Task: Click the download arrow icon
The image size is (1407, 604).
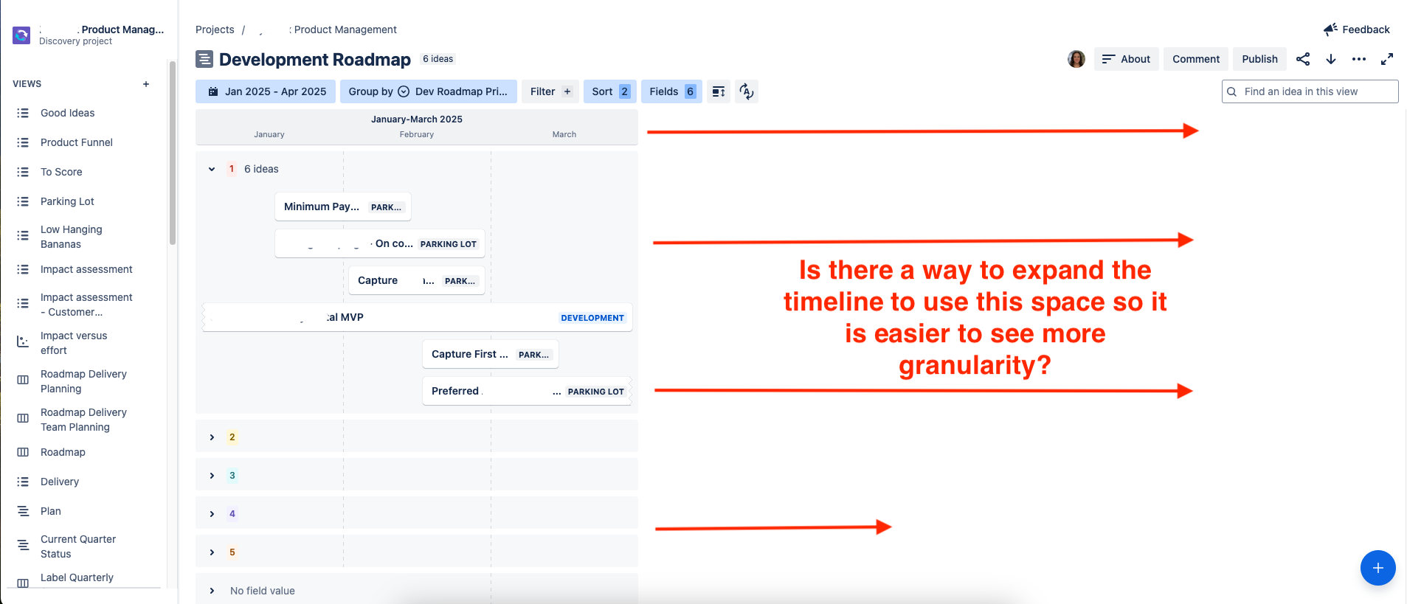Action: [x=1331, y=59]
